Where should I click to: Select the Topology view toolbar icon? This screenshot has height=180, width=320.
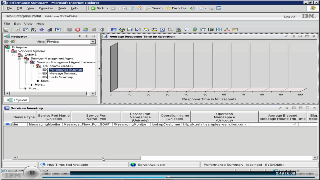pos(227,29)
